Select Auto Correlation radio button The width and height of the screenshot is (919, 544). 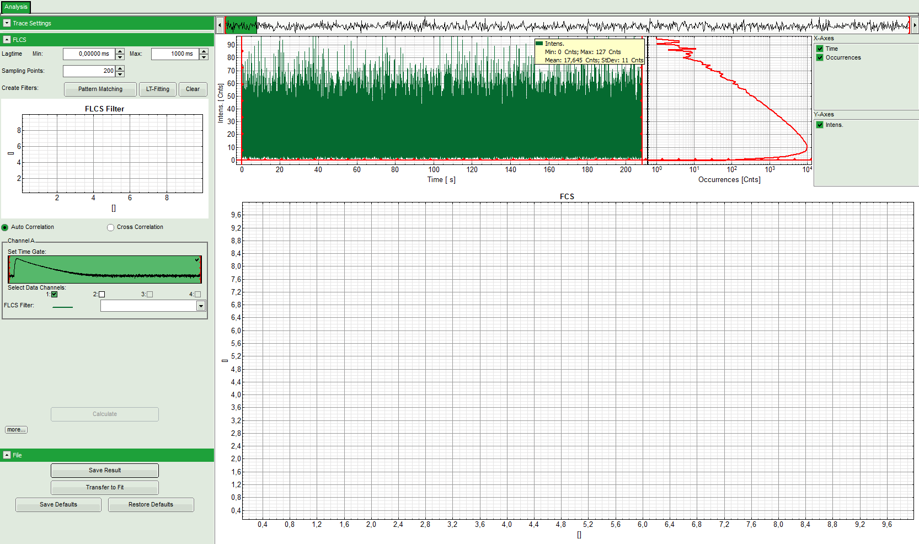point(5,227)
